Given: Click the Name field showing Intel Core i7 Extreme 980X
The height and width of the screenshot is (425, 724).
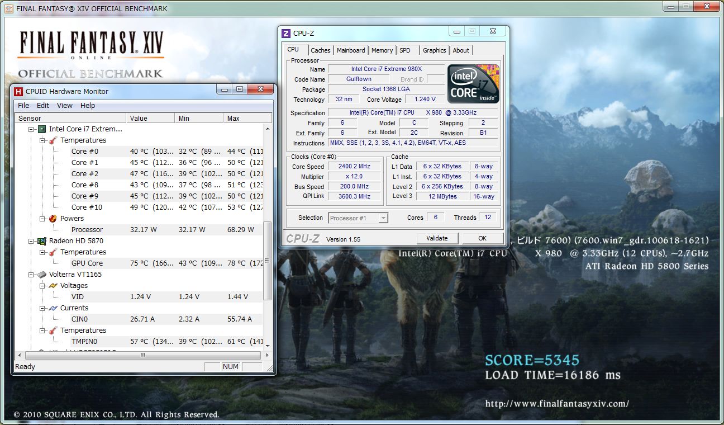Looking at the screenshot, I should (386, 69).
